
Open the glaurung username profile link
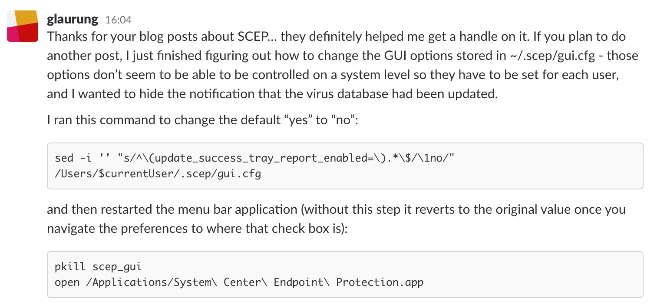click(73, 20)
